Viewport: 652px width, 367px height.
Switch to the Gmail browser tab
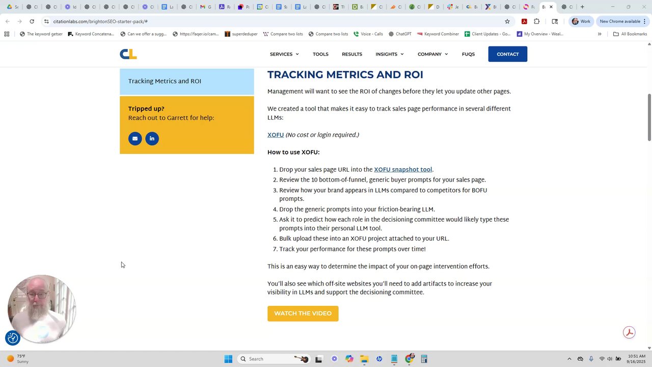pyautogui.click(x=205, y=7)
